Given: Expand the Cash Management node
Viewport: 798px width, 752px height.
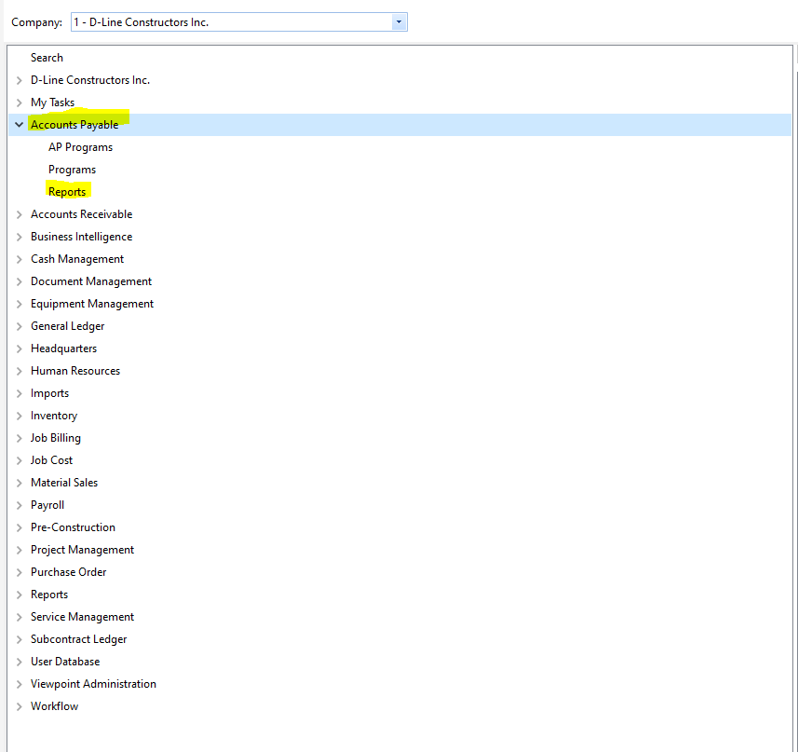Looking at the screenshot, I should (x=20, y=260).
